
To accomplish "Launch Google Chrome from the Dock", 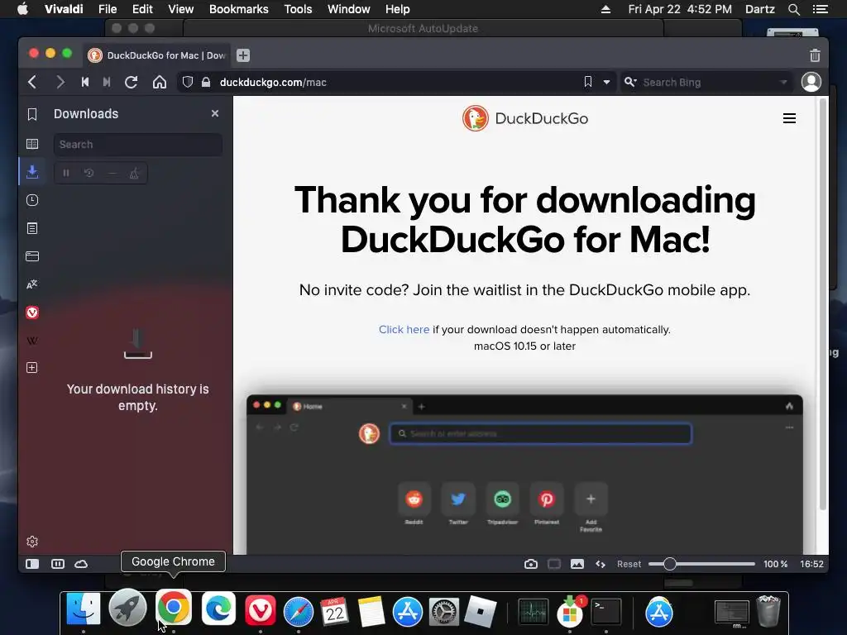I will click(x=174, y=608).
